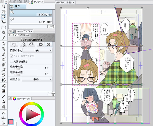153x126 pixels.
Task: Switch to ツールプロパティ tab
Action: click(23, 31)
